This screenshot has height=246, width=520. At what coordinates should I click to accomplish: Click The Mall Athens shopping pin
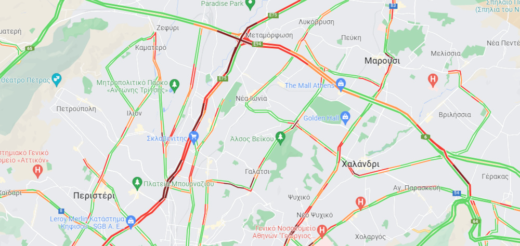coord(341,85)
